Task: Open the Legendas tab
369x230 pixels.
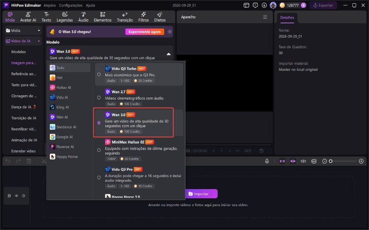Action: tap(65, 17)
